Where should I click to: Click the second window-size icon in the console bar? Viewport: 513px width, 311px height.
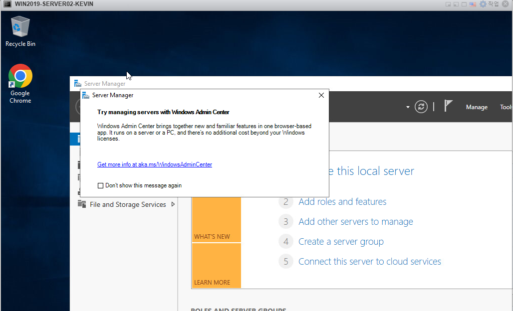click(x=456, y=4)
